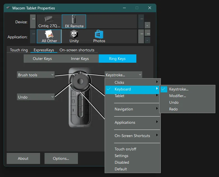
Task: Click the Wacom Tablet Properties title icon
Action: tap(8, 8)
